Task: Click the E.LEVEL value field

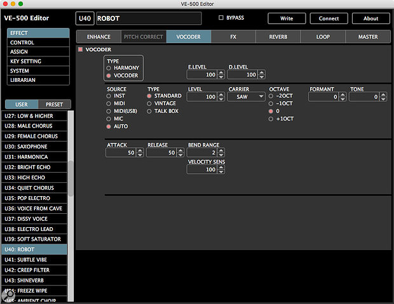Action: [x=202, y=74]
